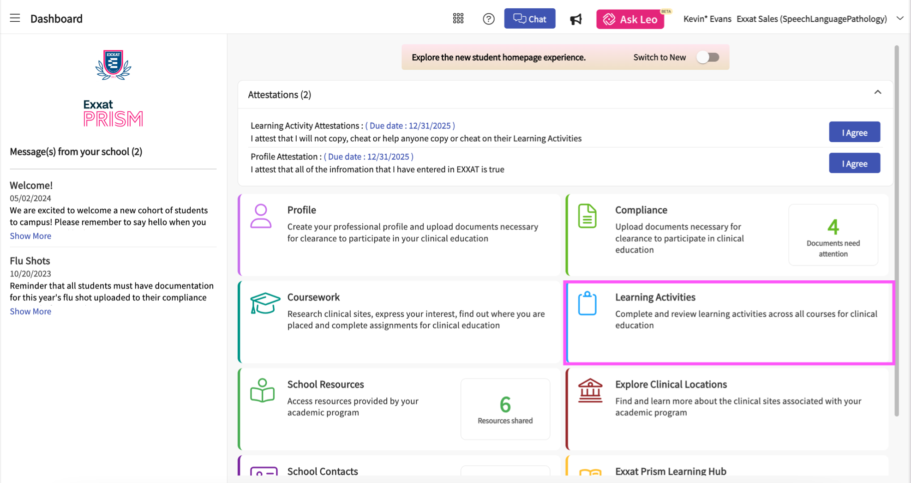Screen dimensions: 911x483
Task: Expand the user account dropdown arrow
Action: [899, 18]
